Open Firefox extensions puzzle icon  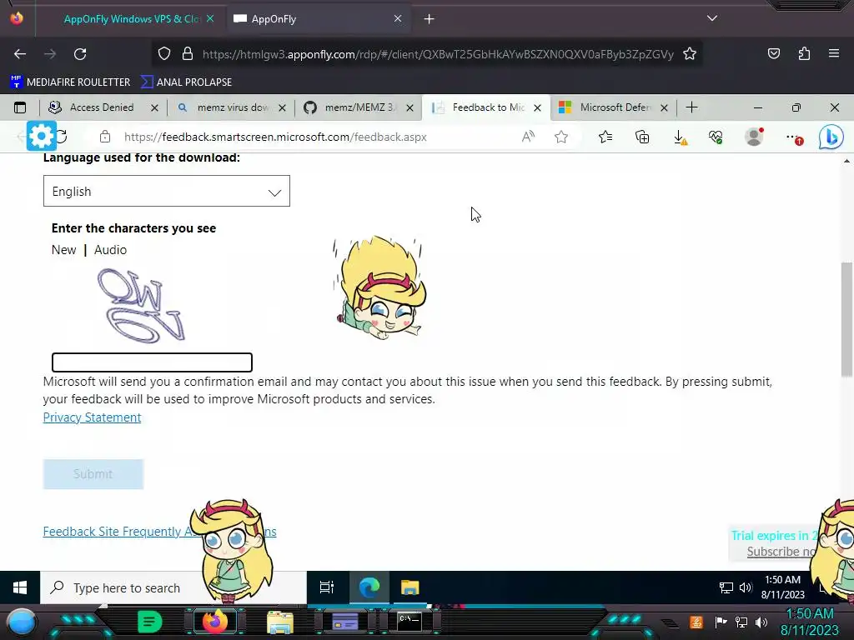coord(804,53)
